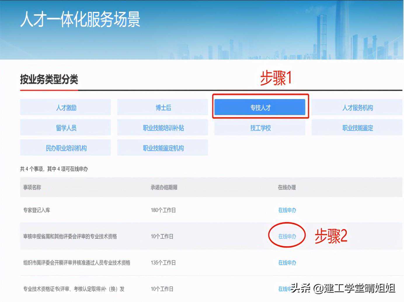Go to the 职业技能鉴定 category
404x302 pixels.
[x=357, y=128]
